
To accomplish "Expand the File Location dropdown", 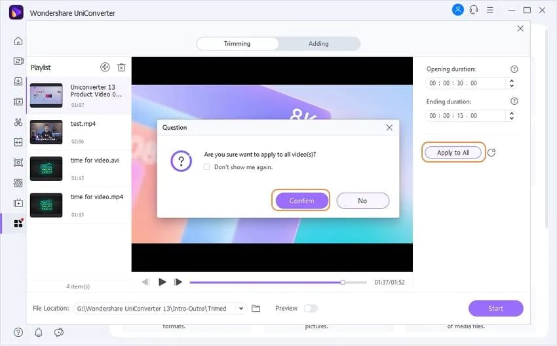I will coord(241,309).
